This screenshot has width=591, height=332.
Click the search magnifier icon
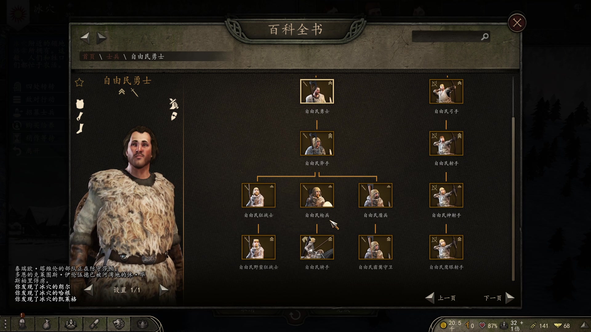coord(485,37)
